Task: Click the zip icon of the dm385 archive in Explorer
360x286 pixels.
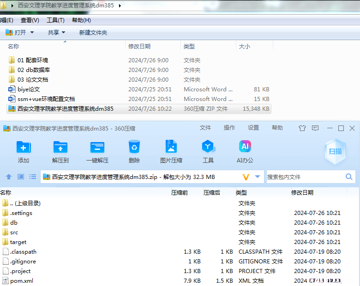Action: [x=12, y=108]
